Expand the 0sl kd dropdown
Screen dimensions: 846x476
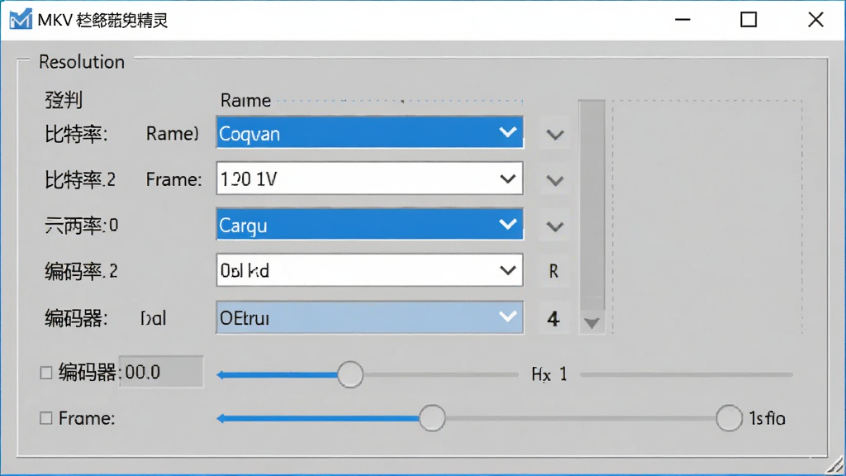click(369, 270)
